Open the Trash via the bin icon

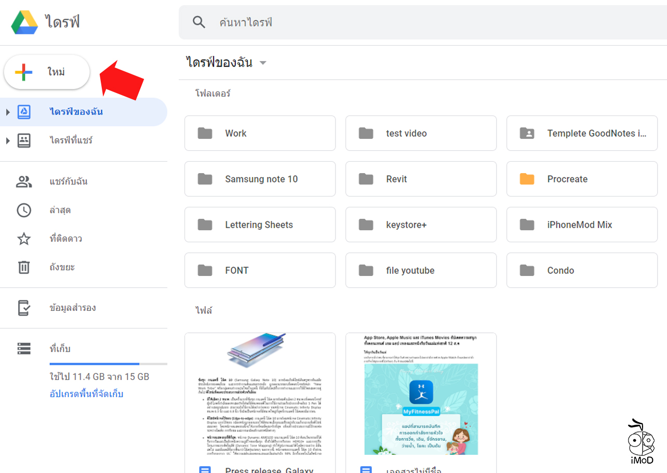click(24, 267)
